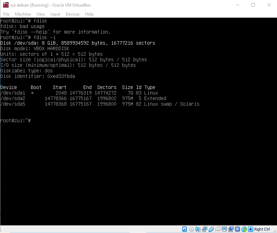Open the Help menu
The width and height of the screenshot is (277, 233).
click(89, 14)
